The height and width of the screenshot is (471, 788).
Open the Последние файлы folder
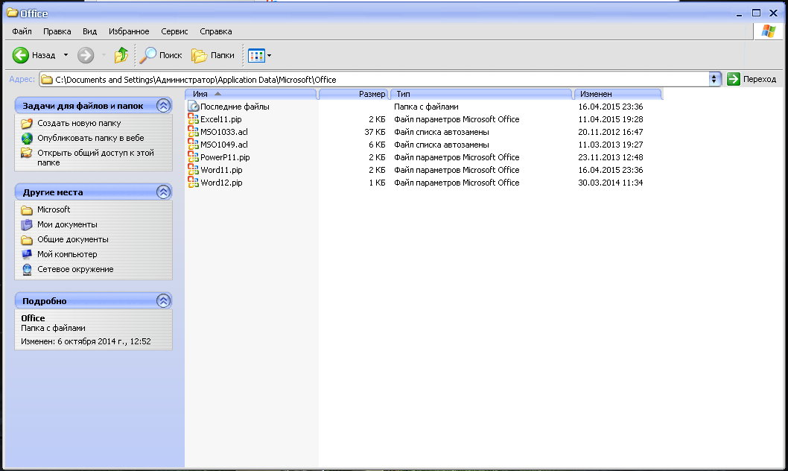pos(234,107)
